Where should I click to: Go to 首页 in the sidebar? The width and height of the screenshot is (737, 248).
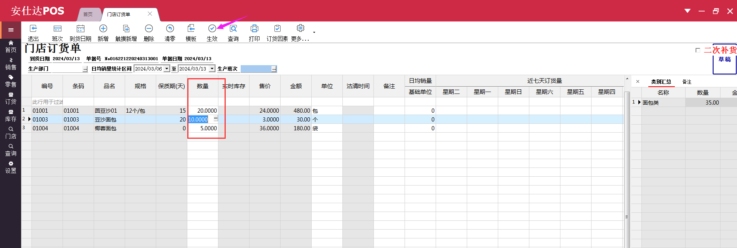pyautogui.click(x=11, y=47)
